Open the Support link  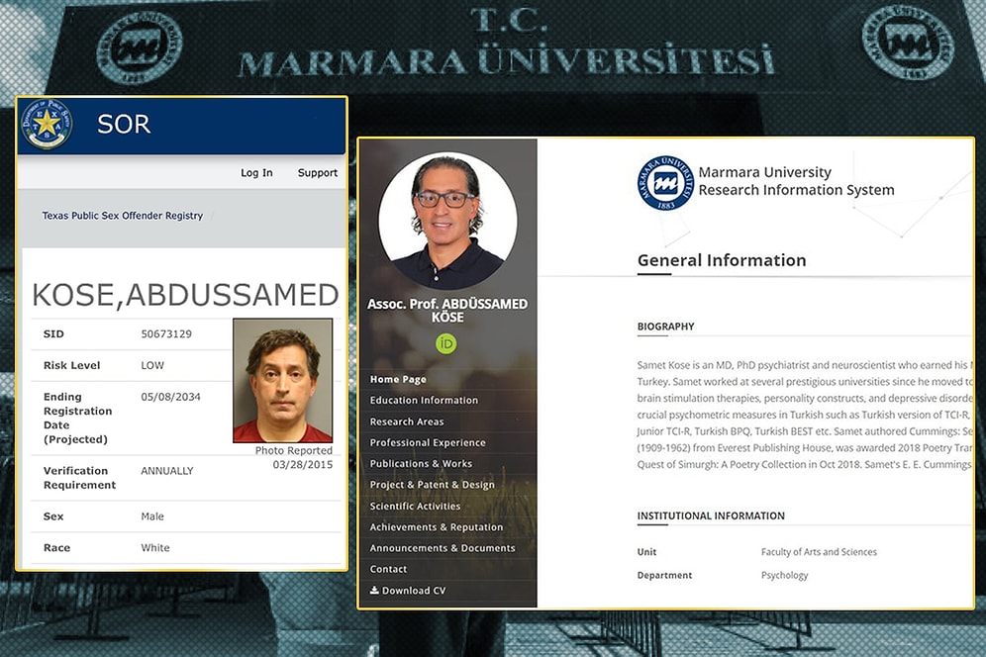click(318, 172)
